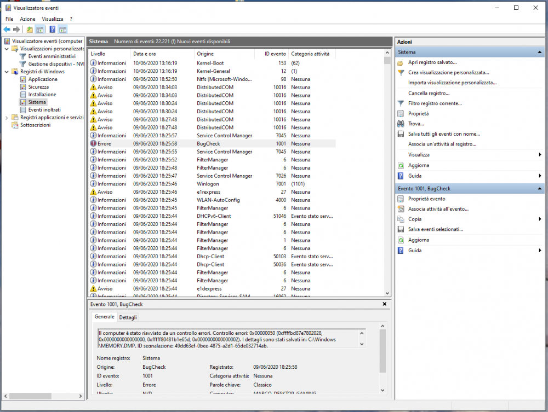
Task: Close the Evento 1001 preview pane
Action: click(384, 304)
